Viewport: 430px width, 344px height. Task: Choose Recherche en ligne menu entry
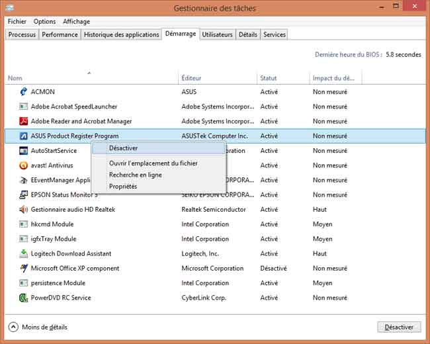[136, 175]
